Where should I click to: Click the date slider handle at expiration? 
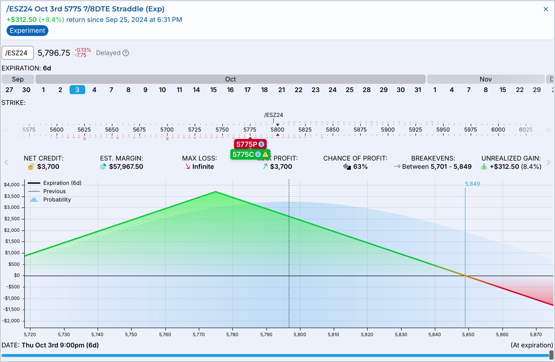(551, 355)
